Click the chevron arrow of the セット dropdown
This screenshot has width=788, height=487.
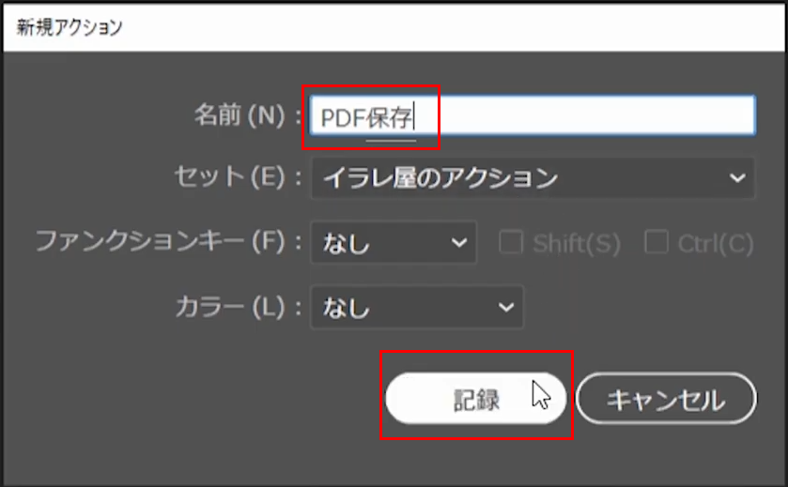tap(735, 177)
